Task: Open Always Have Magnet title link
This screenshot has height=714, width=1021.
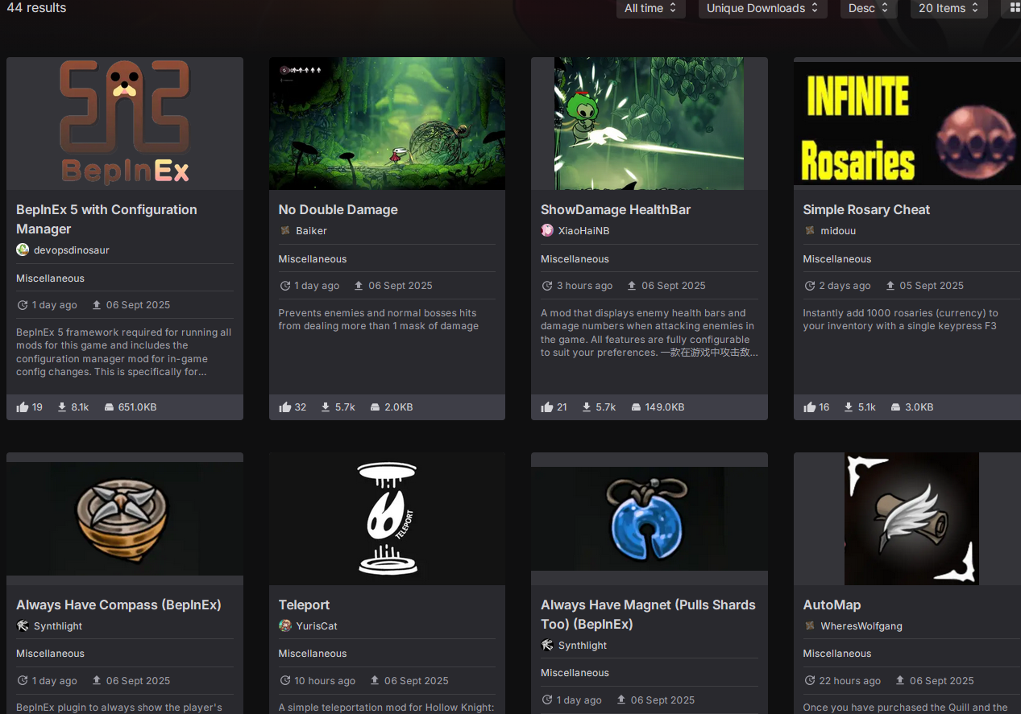Action: click(x=648, y=614)
